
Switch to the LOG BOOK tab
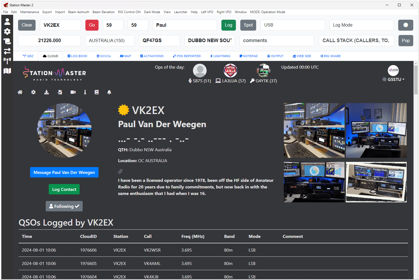[x=77, y=56]
